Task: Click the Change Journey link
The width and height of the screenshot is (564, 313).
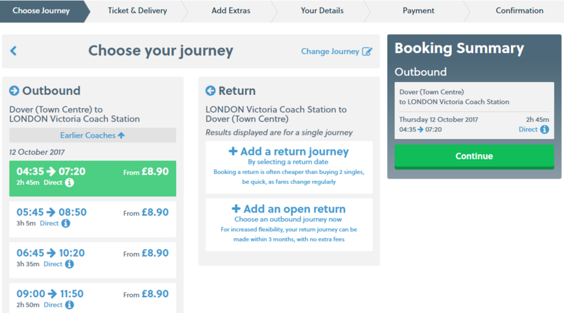Action: (x=330, y=52)
